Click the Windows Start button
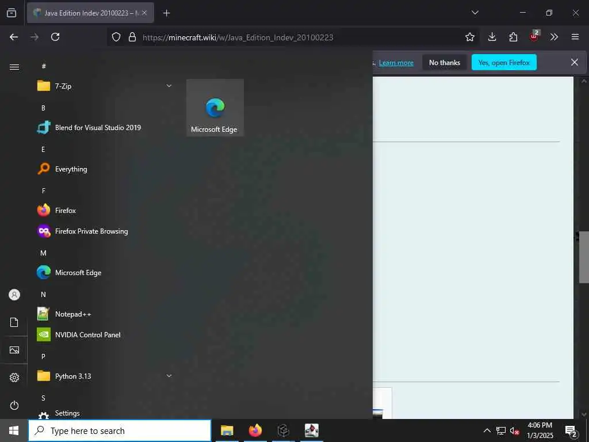 (14, 430)
